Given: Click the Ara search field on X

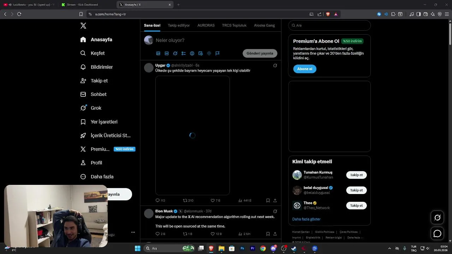Looking at the screenshot, I should coord(329,25).
